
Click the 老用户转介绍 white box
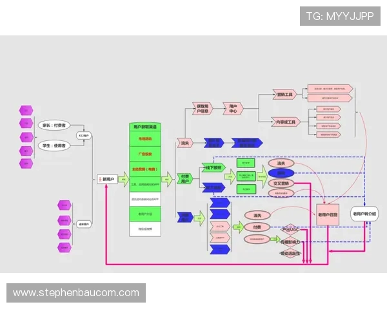pyautogui.click(x=365, y=214)
